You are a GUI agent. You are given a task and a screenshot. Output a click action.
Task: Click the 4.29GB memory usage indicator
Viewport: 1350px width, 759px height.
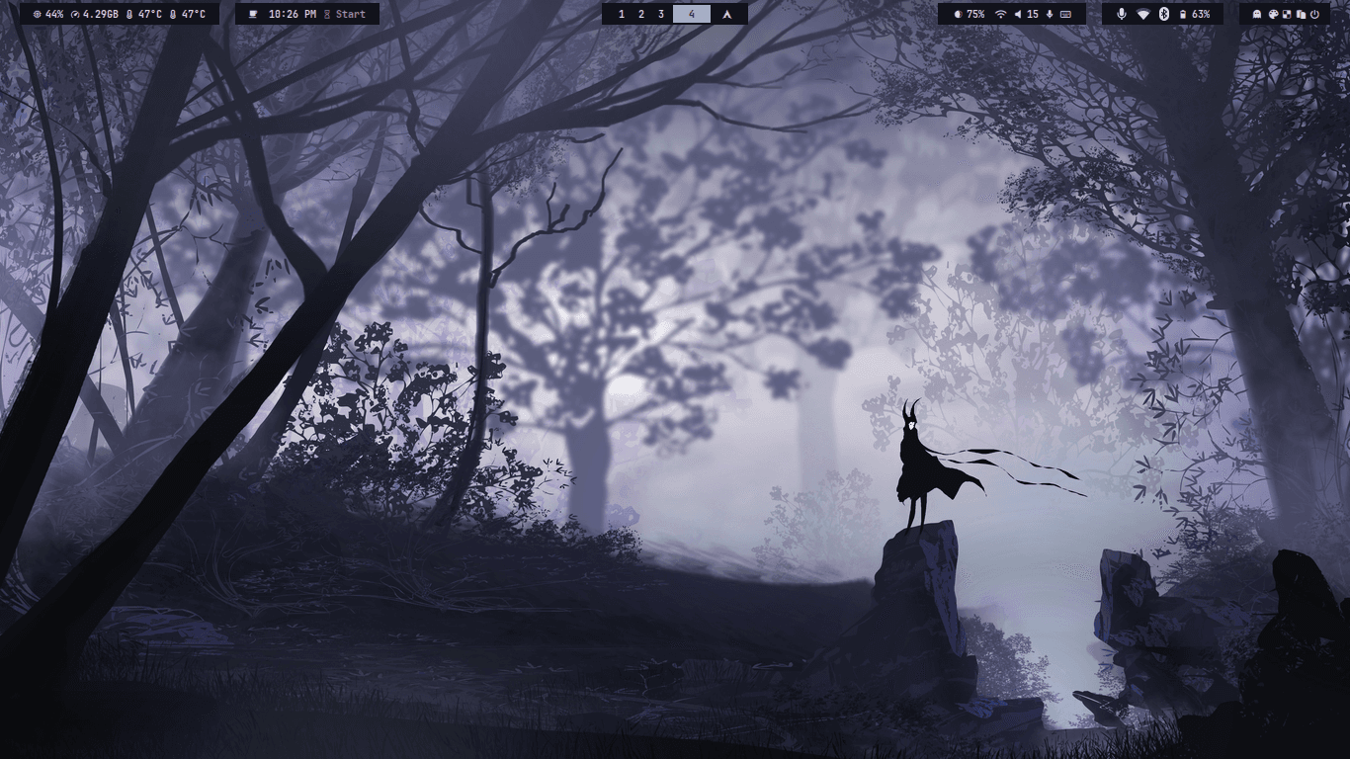[94, 14]
